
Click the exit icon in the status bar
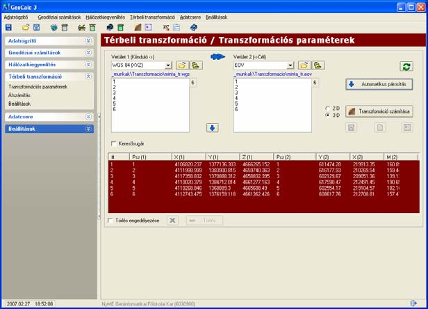[x=413, y=303]
